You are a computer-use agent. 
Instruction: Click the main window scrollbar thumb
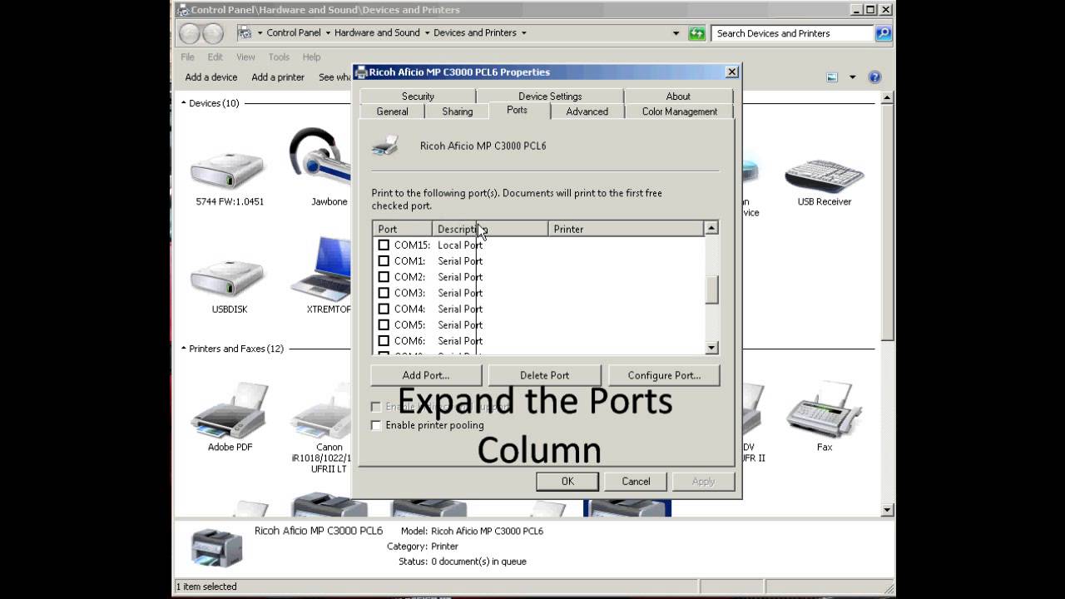[888, 221]
